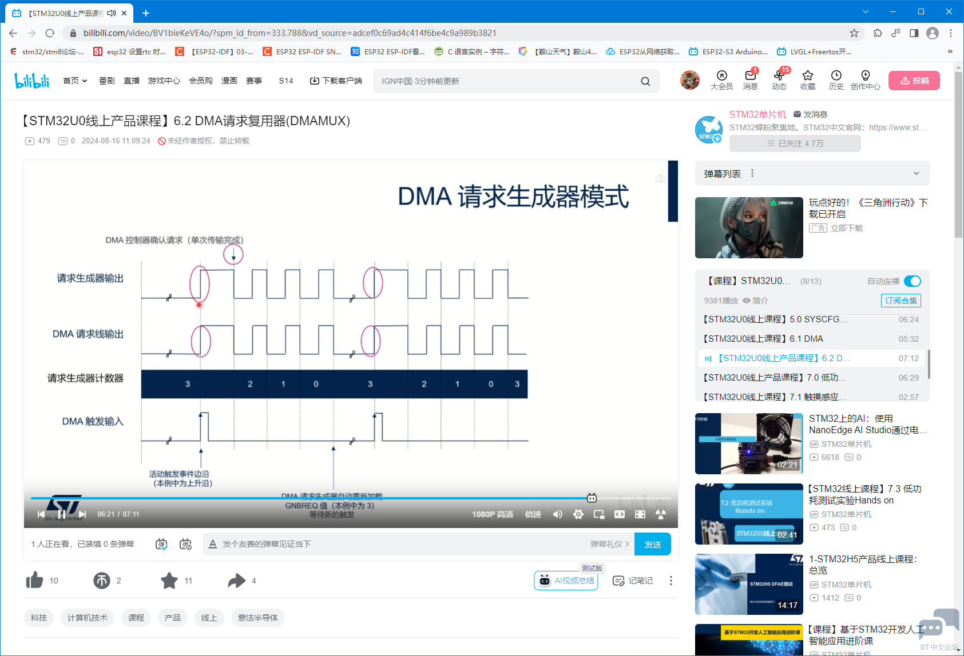Open 会员购 navigation item
The height and width of the screenshot is (656, 964).
click(x=201, y=81)
